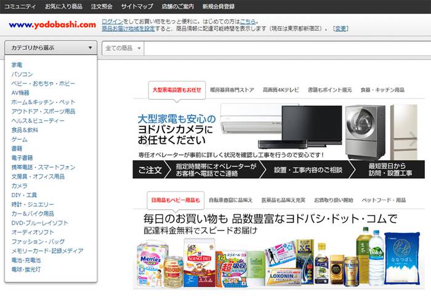
Task: Select 書籍 category
Action: pos(17,149)
